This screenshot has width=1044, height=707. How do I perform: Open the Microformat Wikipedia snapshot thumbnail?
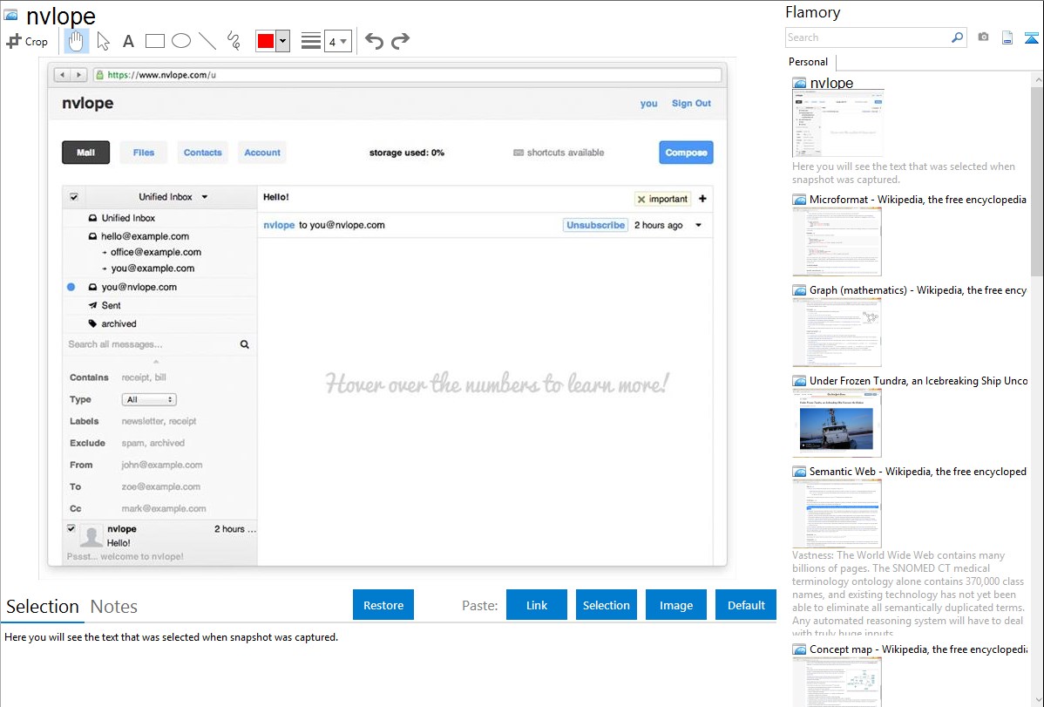click(837, 241)
